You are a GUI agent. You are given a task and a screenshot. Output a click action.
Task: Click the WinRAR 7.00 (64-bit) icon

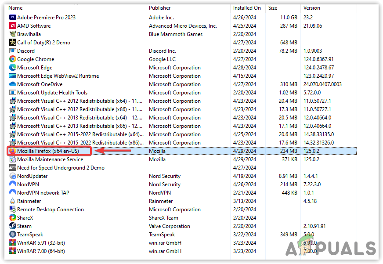coord(13,251)
